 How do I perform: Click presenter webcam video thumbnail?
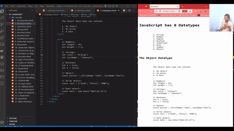coord(221,18)
